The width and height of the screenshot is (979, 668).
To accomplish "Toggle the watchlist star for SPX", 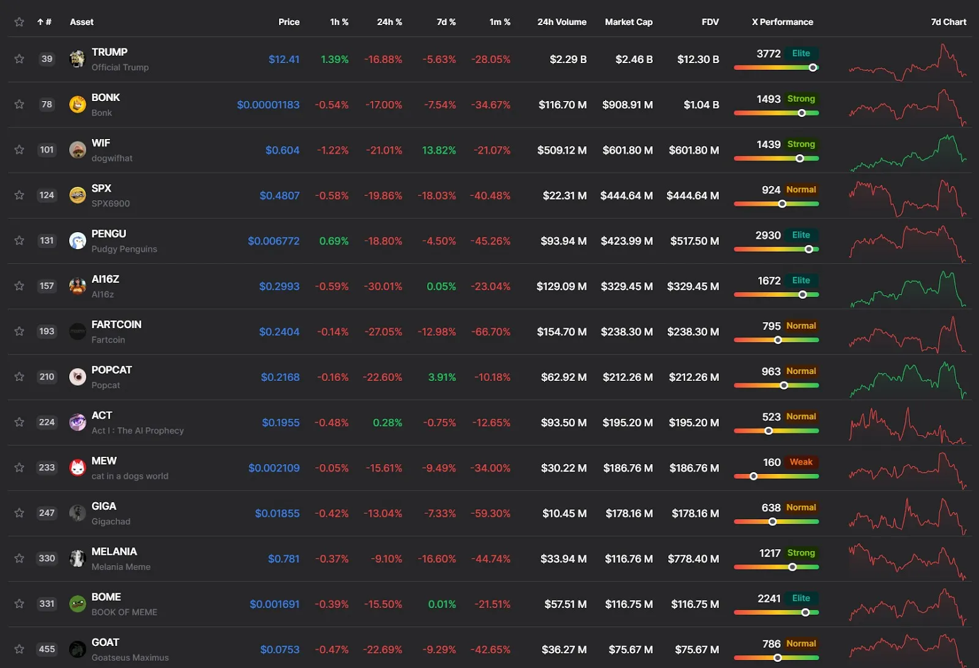I will 20,195.
